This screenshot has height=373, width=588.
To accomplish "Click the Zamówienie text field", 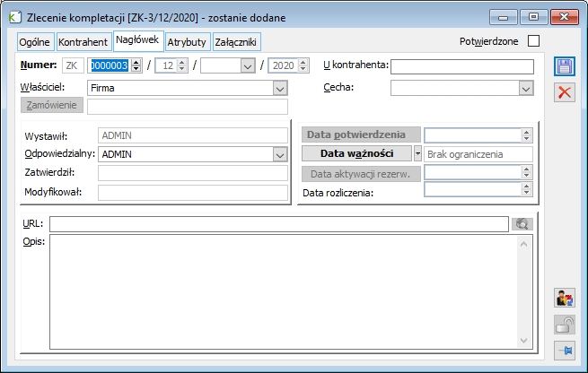I will [188, 107].
